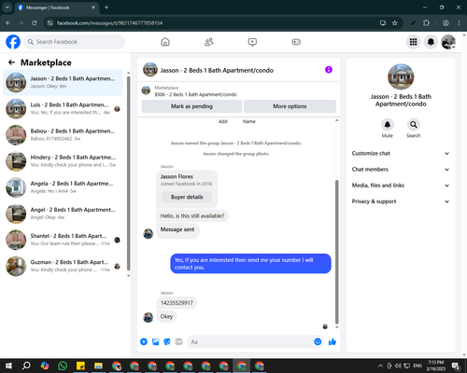Viewport: 467px width, 373px height.
Task: Click the browser address bar URL
Action: click(110, 23)
